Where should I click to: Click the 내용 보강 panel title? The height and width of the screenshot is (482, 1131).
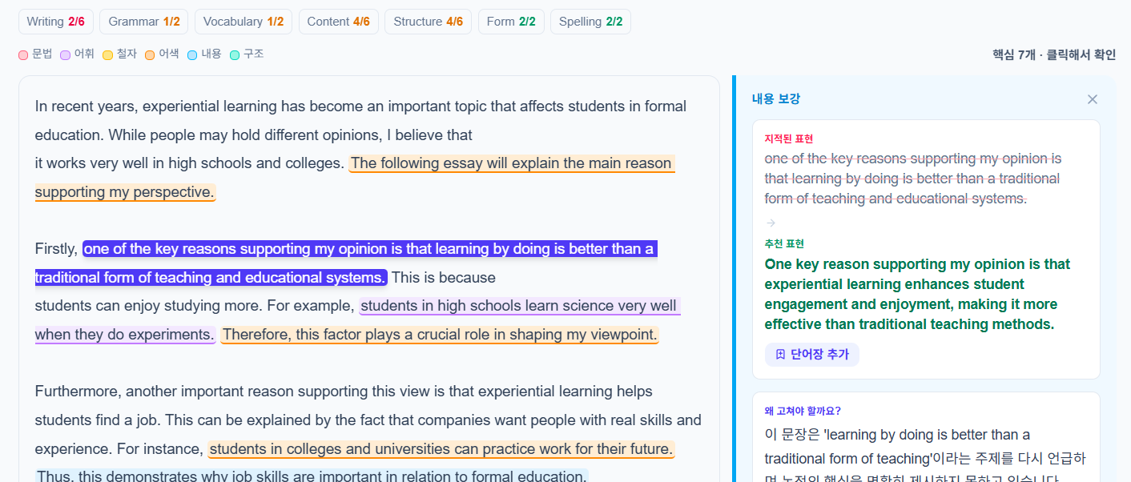coord(775,98)
